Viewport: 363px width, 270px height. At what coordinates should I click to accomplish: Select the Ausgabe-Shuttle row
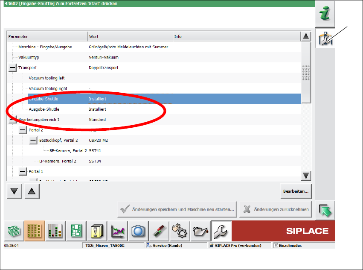tap(154, 109)
